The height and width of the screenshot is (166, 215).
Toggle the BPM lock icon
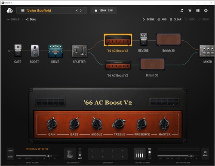(x=96, y=10)
